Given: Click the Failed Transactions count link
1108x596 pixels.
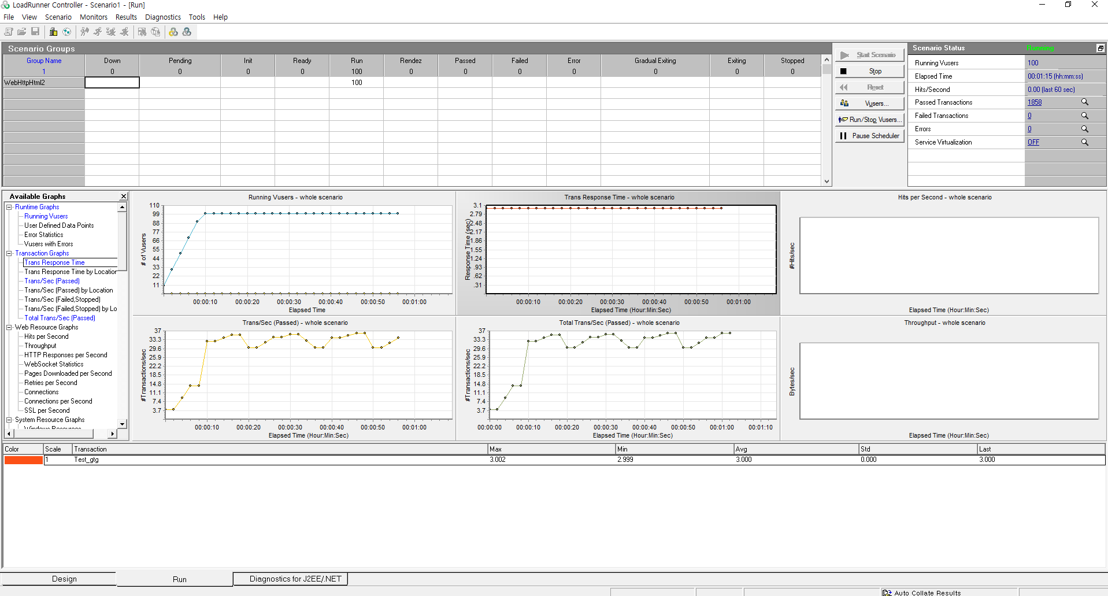Looking at the screenshot, I should (1029, 116).
